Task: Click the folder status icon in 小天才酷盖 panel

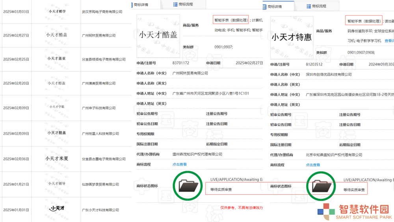Action: (x=188, y=186)
